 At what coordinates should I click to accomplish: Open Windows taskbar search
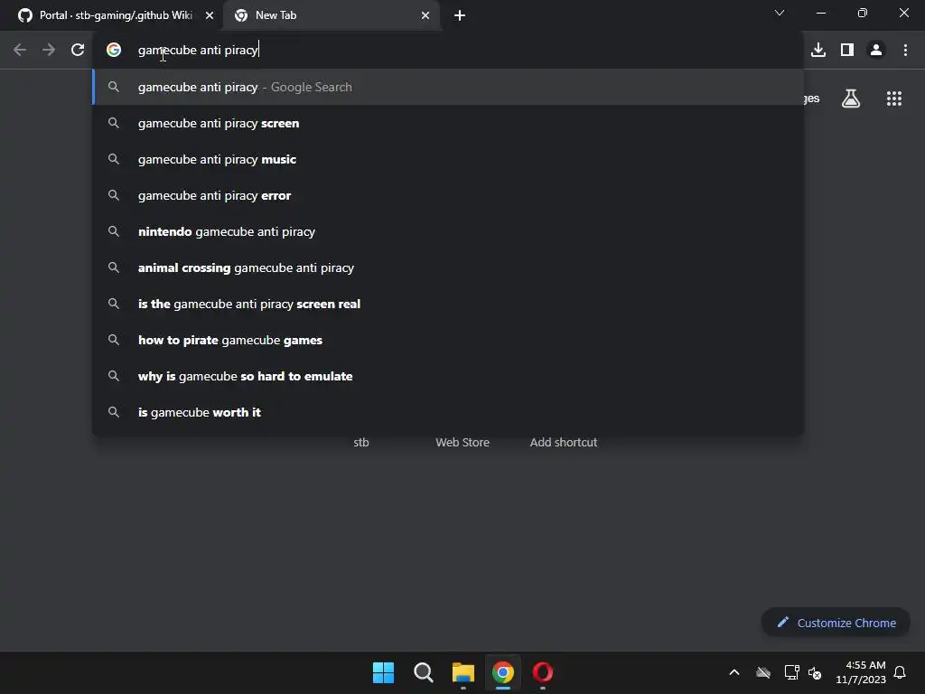tap(423, 672)
